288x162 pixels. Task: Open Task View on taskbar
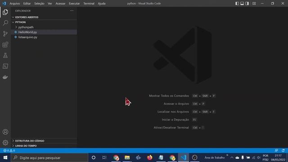click(104, 157)
